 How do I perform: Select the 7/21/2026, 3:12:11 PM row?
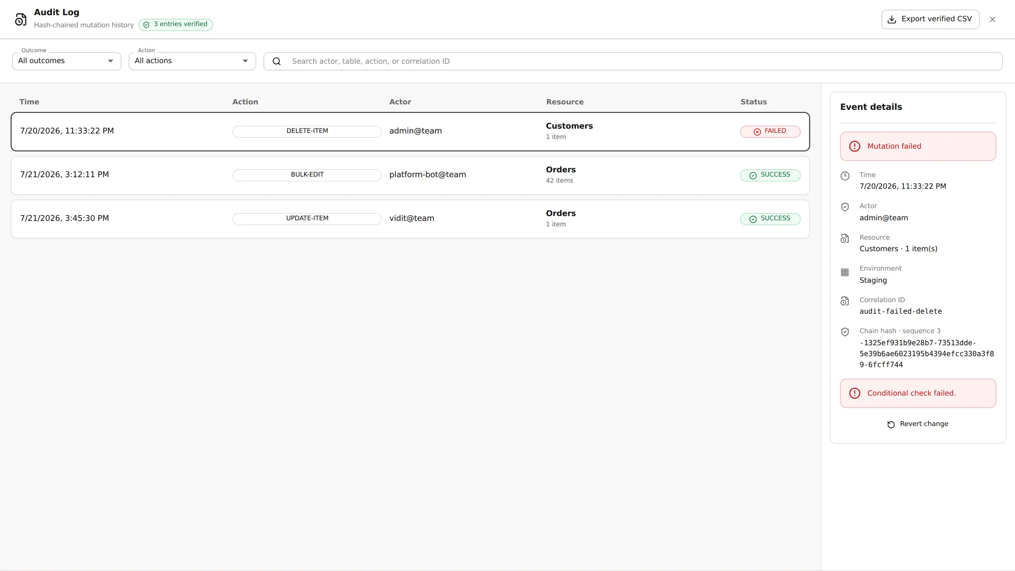pyautogui.click(x=410, y=175)
